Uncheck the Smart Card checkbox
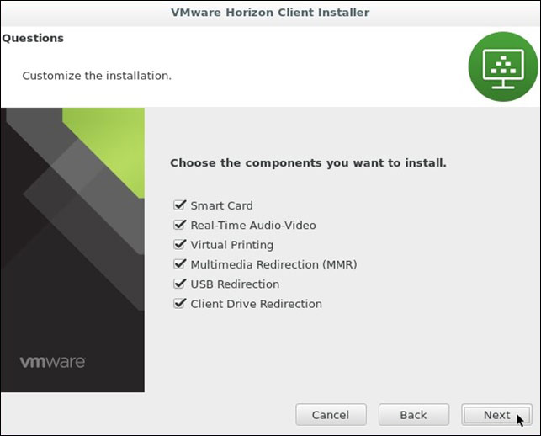Viewport: 541px width, 436px height. (x=179, y=205)
